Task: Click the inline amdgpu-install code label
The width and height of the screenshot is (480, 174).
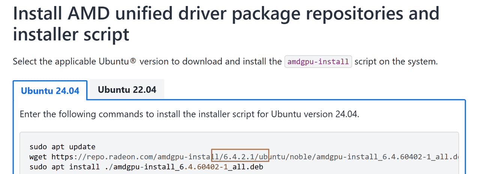Action: pyautogui.click(x=318, y=61)
